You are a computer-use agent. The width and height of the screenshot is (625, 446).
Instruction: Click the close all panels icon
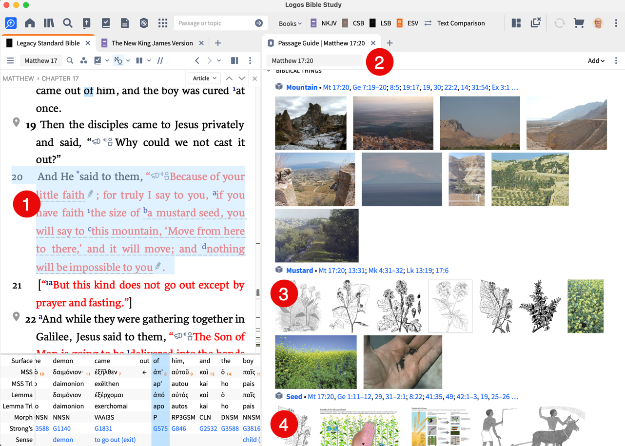[536, 22]
